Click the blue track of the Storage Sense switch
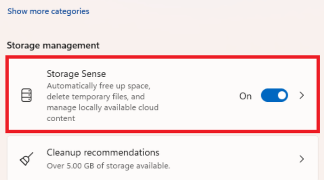 (268, 95)
